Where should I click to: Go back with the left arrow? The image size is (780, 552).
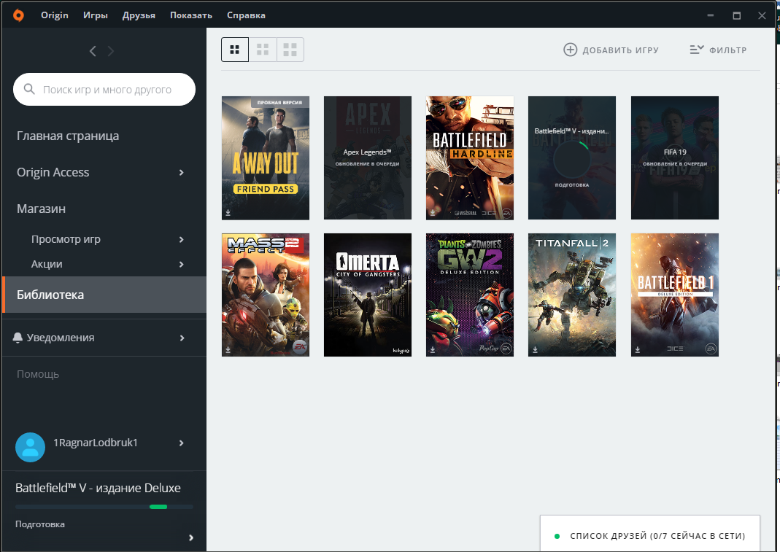pyautogui.click(x=93, y=51)
